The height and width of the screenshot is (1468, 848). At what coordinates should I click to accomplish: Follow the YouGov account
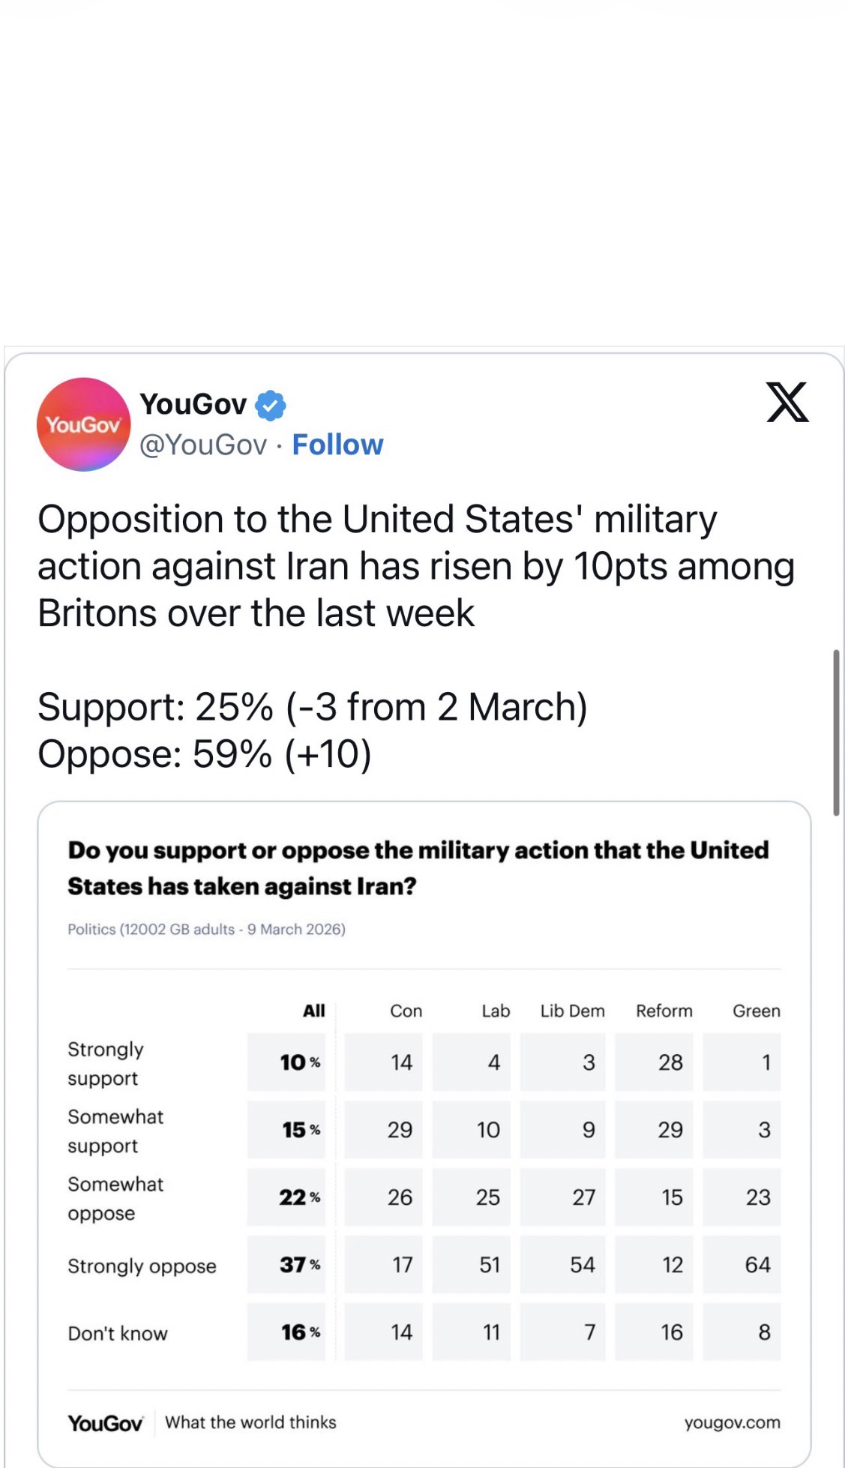[337, 445]
